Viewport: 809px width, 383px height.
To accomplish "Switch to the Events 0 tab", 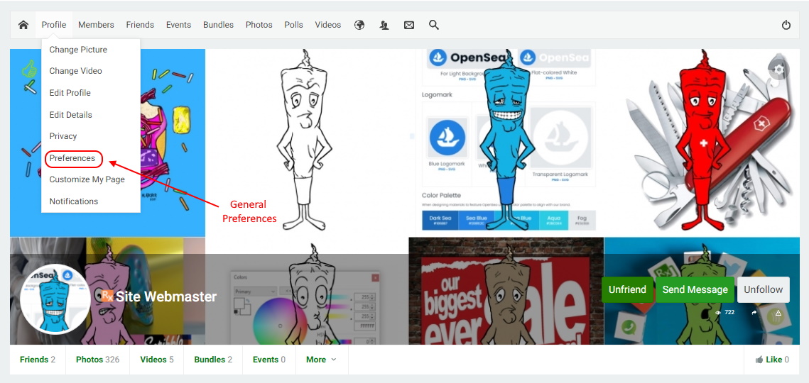I will point(268,360).
